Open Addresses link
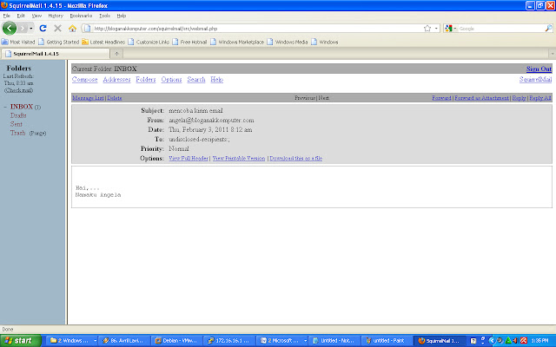Image resolution: width=556 pixels, height=347 pixels. (116, 79)
